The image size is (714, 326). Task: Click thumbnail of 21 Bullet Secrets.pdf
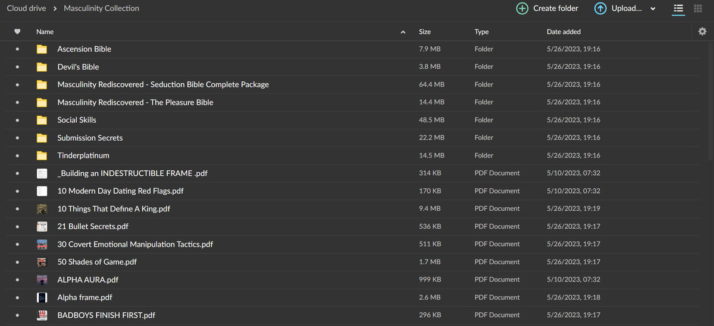[x=42, y=226]
